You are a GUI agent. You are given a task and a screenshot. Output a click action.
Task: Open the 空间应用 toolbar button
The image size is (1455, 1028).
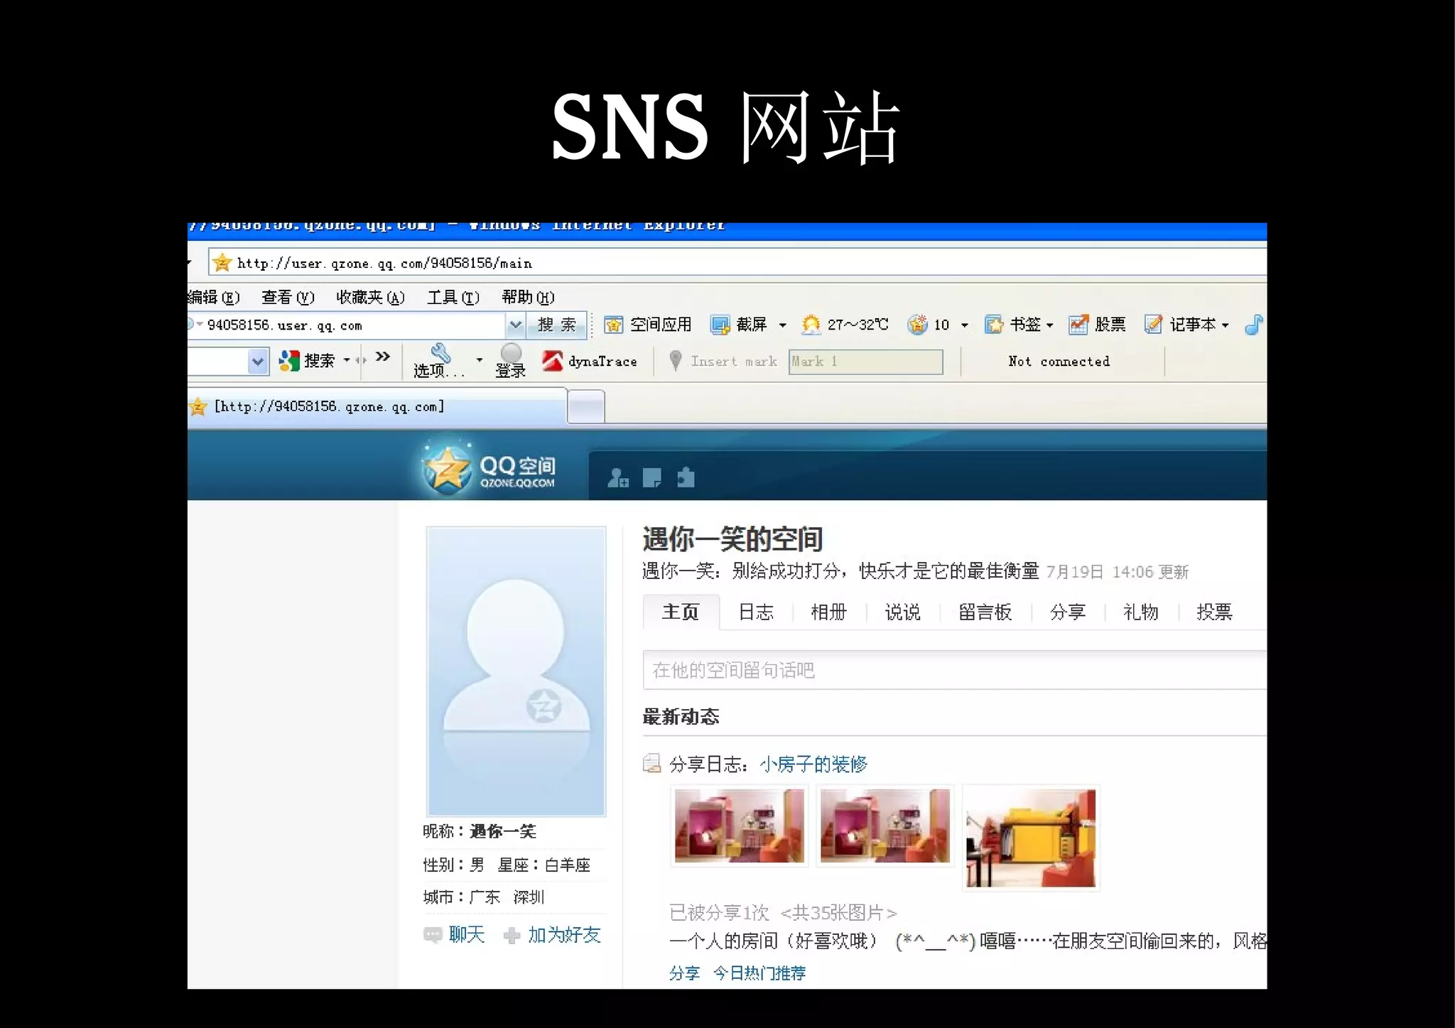click(x=647, y=325)
